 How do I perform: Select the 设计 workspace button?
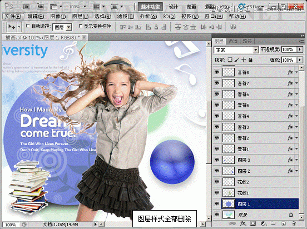[x=173, y=7]
